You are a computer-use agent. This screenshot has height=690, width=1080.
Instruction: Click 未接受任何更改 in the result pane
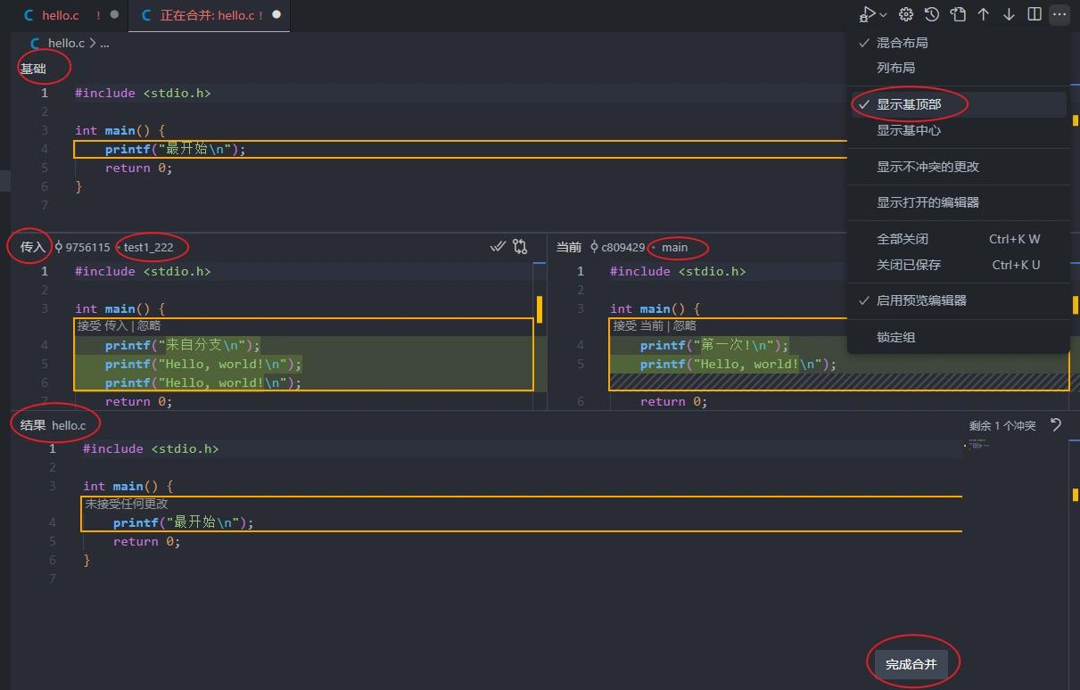(127, 504)
